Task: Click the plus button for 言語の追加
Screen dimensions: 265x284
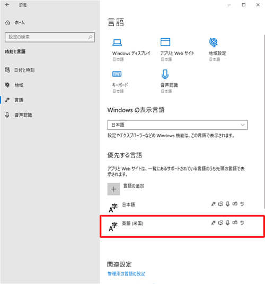Action: tap(113, 189)
